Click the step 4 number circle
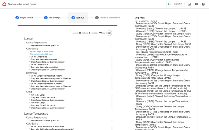 click(x=97, y=17)
